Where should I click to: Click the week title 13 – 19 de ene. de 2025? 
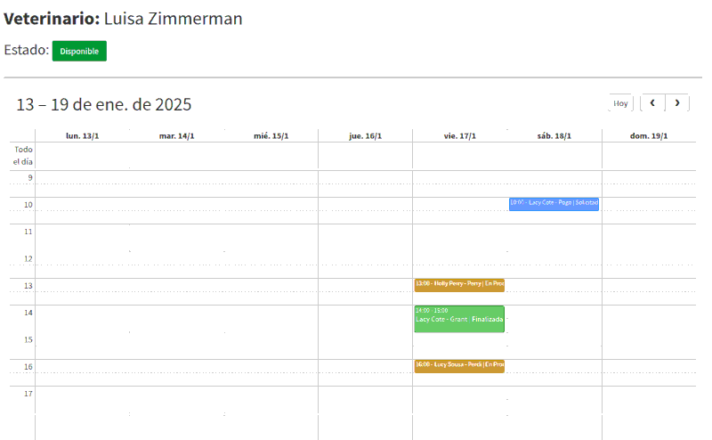104,104
